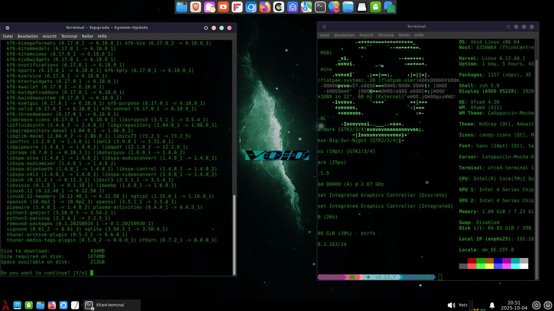Open the YouTube app in dock
The height and width of the screenshot is (311, 554).
pos(223,7)
